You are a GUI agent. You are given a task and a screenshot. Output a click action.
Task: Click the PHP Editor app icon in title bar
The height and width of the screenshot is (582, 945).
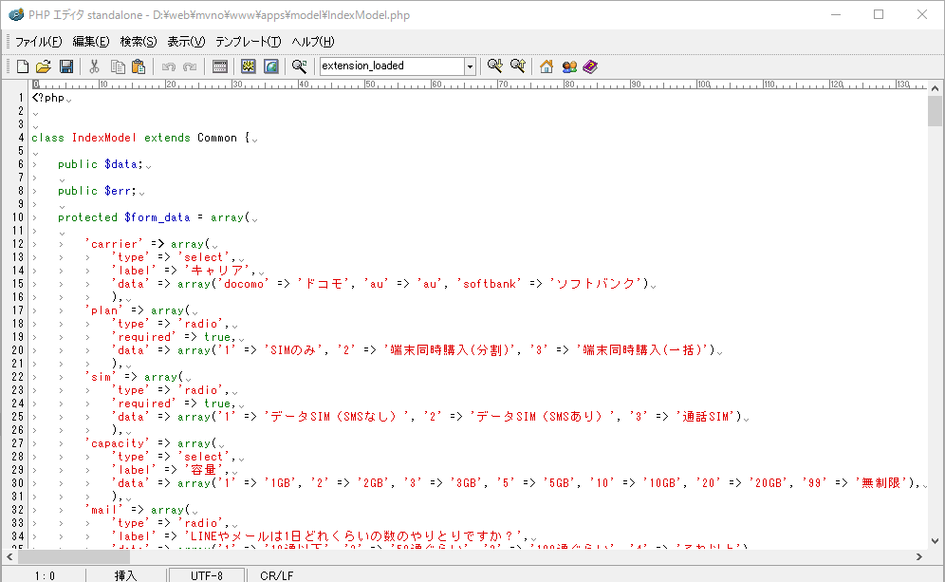[16, 14]
